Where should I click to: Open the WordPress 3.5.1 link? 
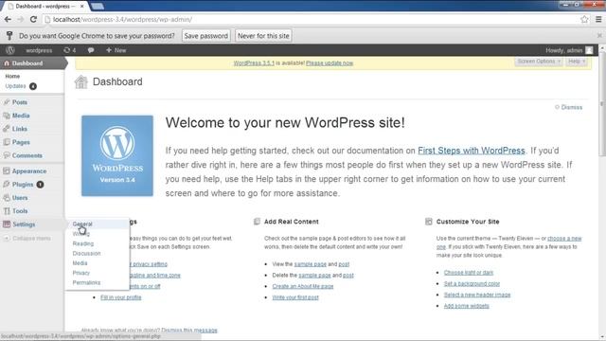tap(254, 63)
